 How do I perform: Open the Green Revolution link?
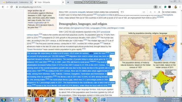(x=35, y=49)
